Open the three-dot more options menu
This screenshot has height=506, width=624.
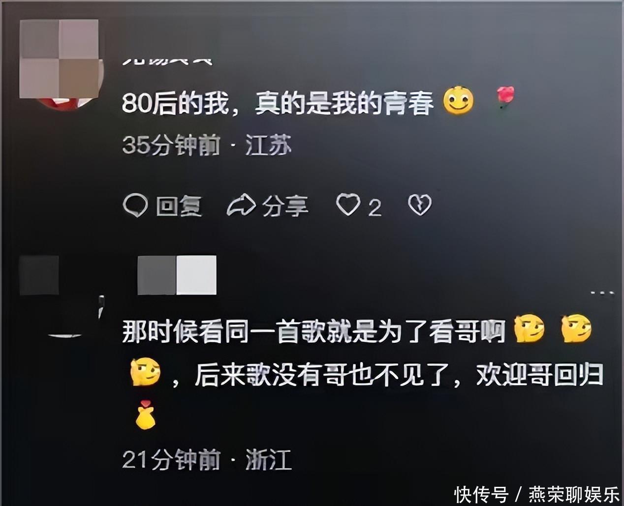pyautogui.click(x=602, y=293)
